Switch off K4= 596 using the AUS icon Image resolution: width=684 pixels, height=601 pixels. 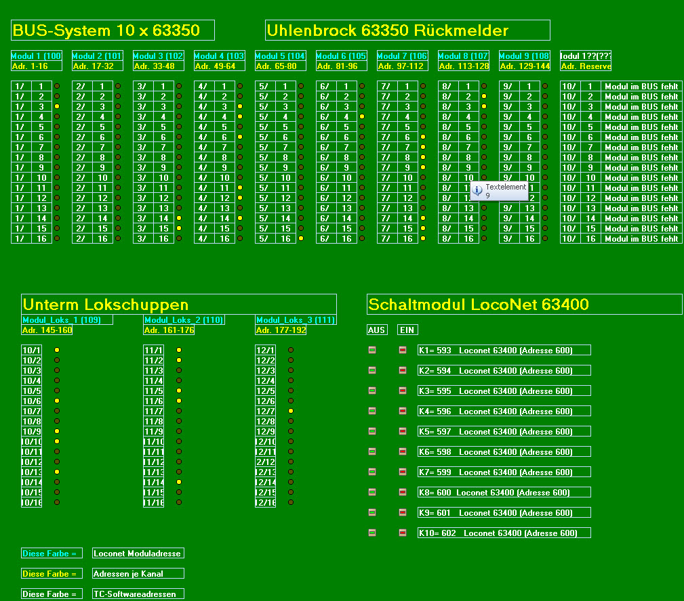click(372, 411)
